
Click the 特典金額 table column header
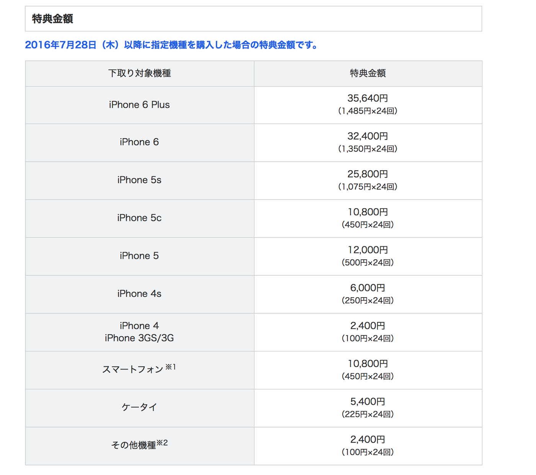coord(368,73)
